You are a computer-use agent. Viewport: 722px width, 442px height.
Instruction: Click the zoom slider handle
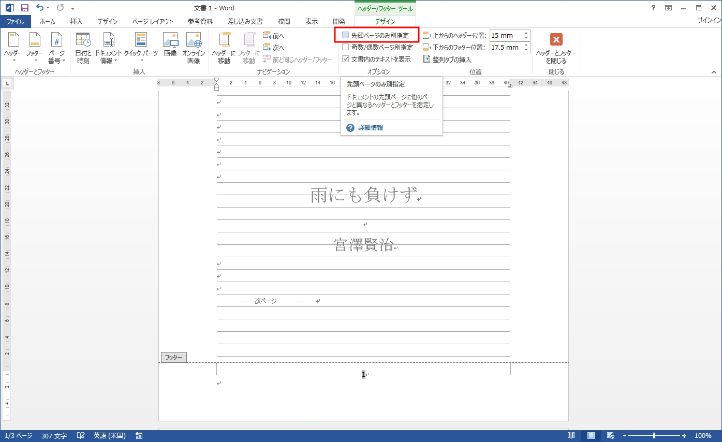point(654,436)
